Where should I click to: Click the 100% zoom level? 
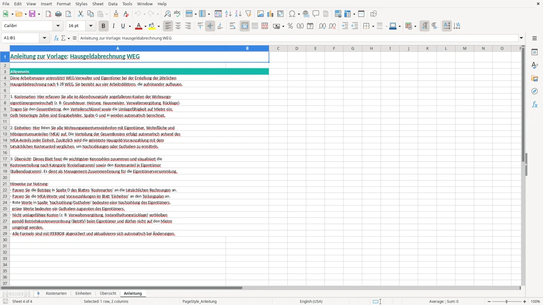tap(535, 301)
